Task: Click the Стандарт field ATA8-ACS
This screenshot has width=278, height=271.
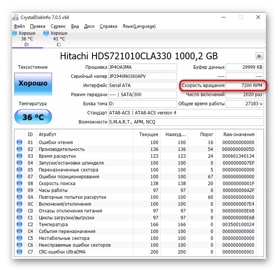Action: [x=186, y=113]
